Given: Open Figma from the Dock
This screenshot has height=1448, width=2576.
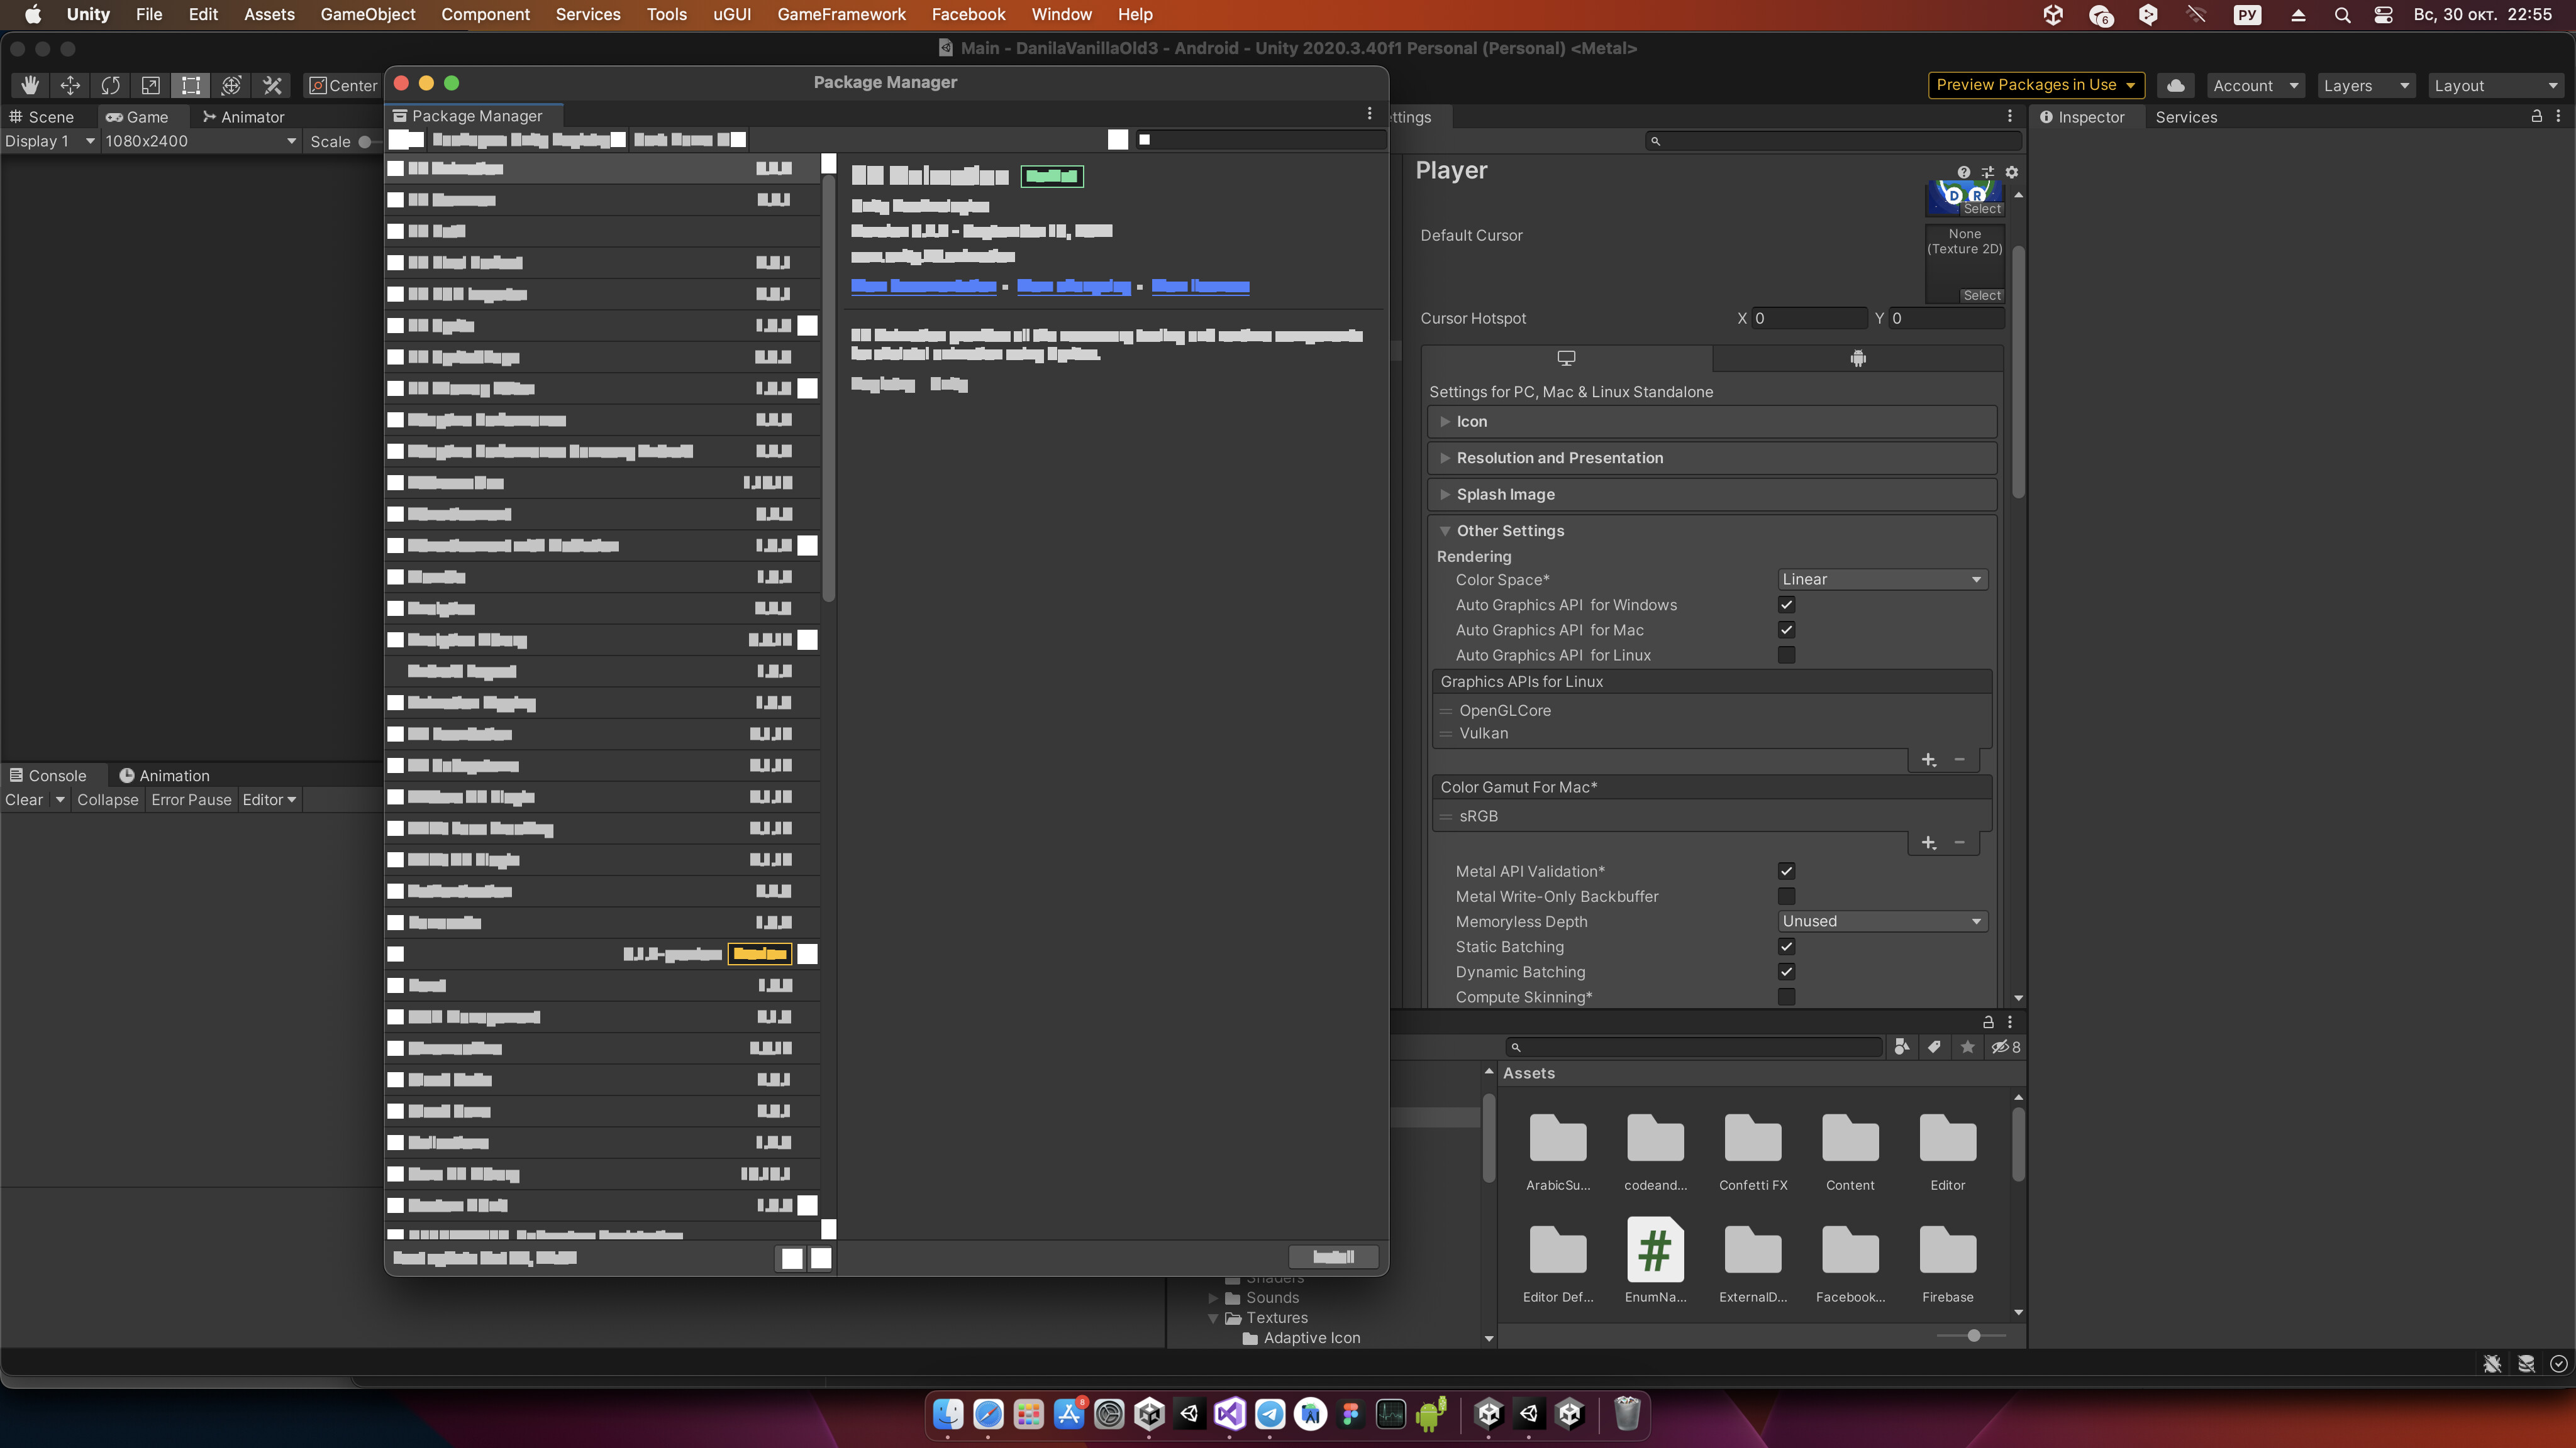Looking at the screenshot, I should pyautogui.click(x=1351, y=1414).
